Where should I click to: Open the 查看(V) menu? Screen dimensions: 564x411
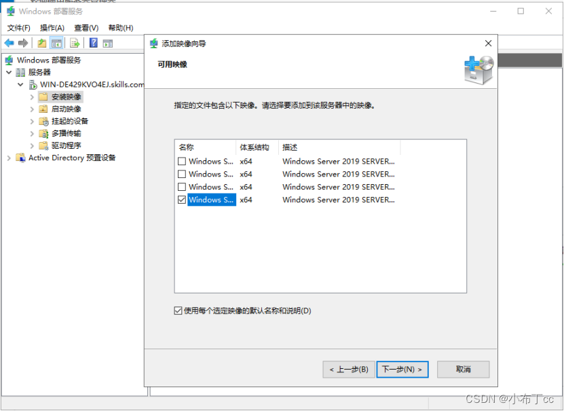coord(86,28)
